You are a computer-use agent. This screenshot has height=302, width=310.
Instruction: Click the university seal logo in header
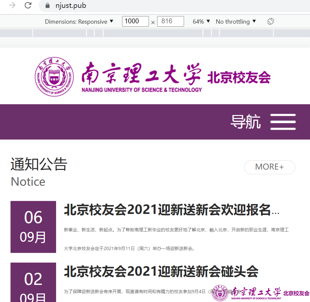click(x=54, y=77)
